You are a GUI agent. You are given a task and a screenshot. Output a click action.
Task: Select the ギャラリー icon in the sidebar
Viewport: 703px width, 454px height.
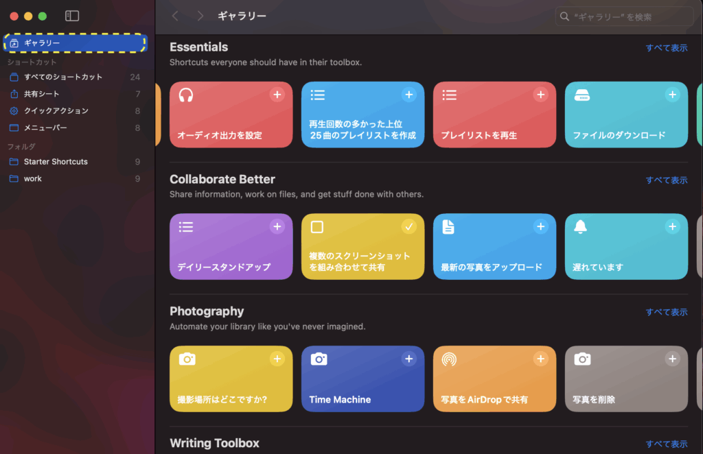(x=14, y=43)
